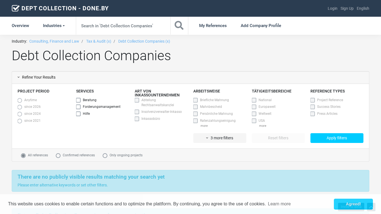Show more Arbeitsweise filter options
Viewport: 381px width, 214px height.
tap(204, 126)
